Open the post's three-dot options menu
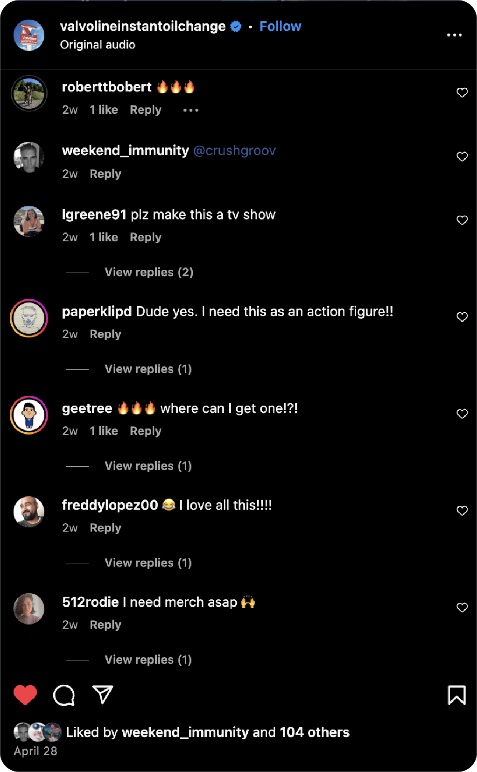477x772 pixels. tap(454, 35)
